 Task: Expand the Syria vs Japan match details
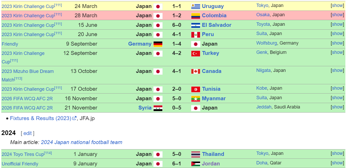pos(337,107)
